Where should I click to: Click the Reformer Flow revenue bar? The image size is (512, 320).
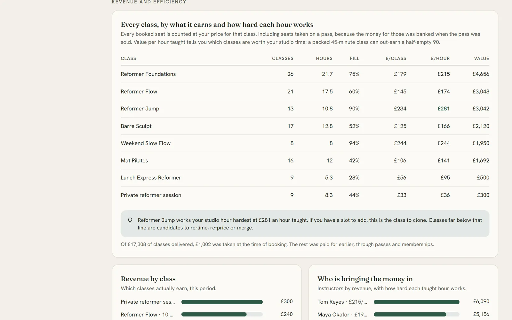coord(222,315)
